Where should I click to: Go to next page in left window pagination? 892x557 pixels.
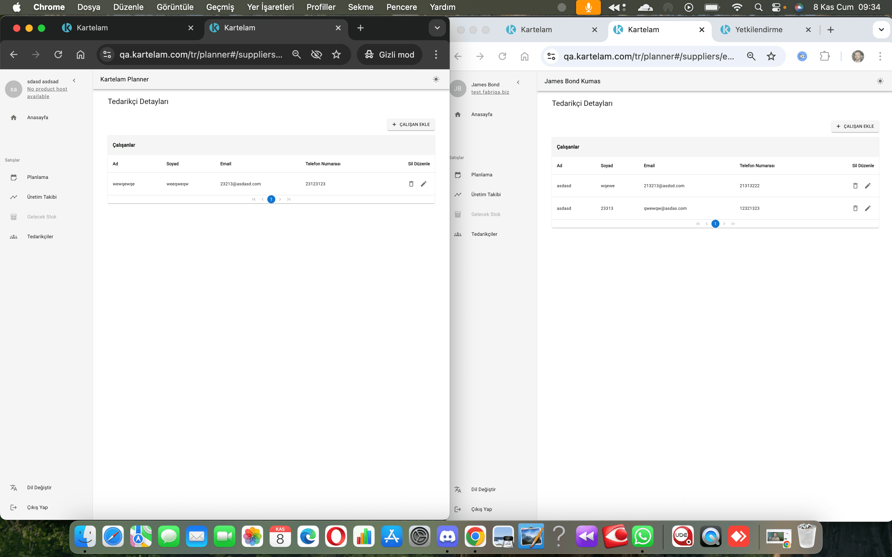coord(280,199)
